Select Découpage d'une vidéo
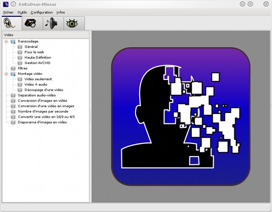Viewport: 272px width, 212px height. coord(44,90)
